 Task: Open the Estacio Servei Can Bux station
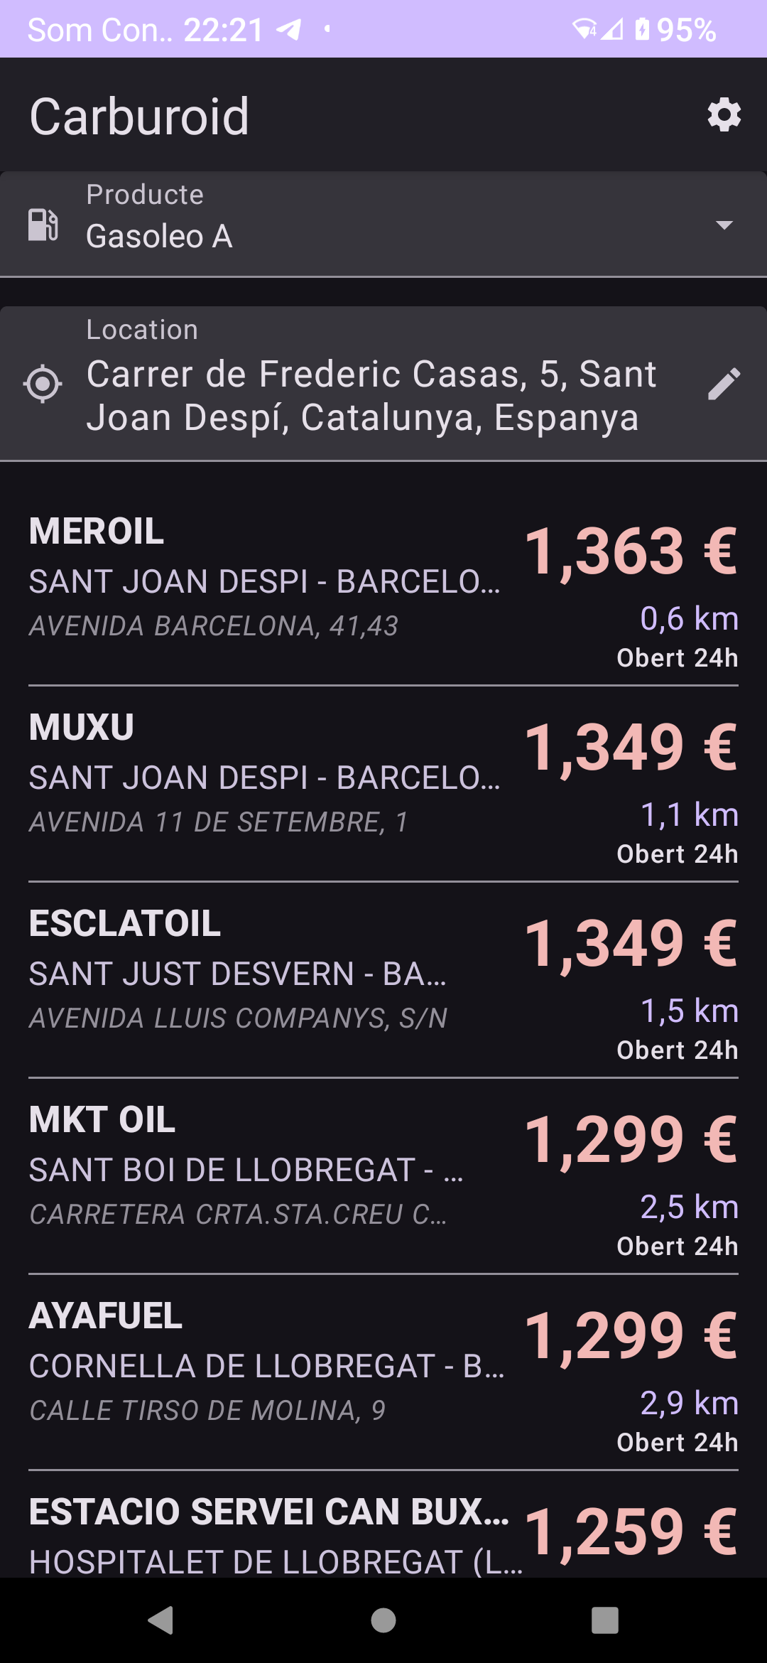[x=268, y=1512]
